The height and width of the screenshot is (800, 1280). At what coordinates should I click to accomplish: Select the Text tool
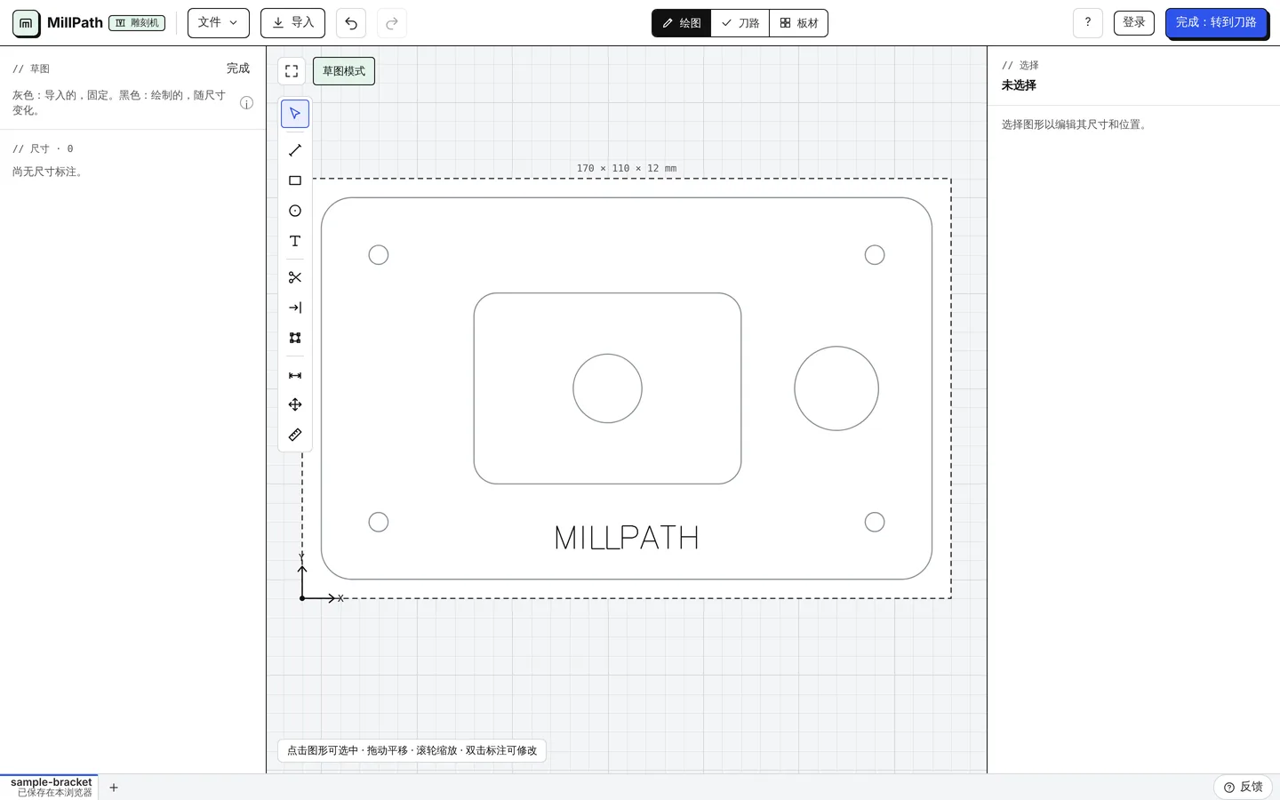click(x=295, y=241)
